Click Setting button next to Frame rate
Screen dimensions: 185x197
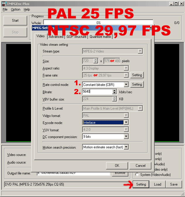pyautogui.click(x=137, y=75)
